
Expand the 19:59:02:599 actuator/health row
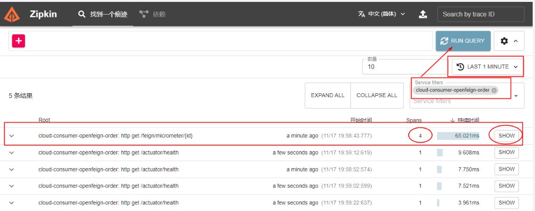12,186
